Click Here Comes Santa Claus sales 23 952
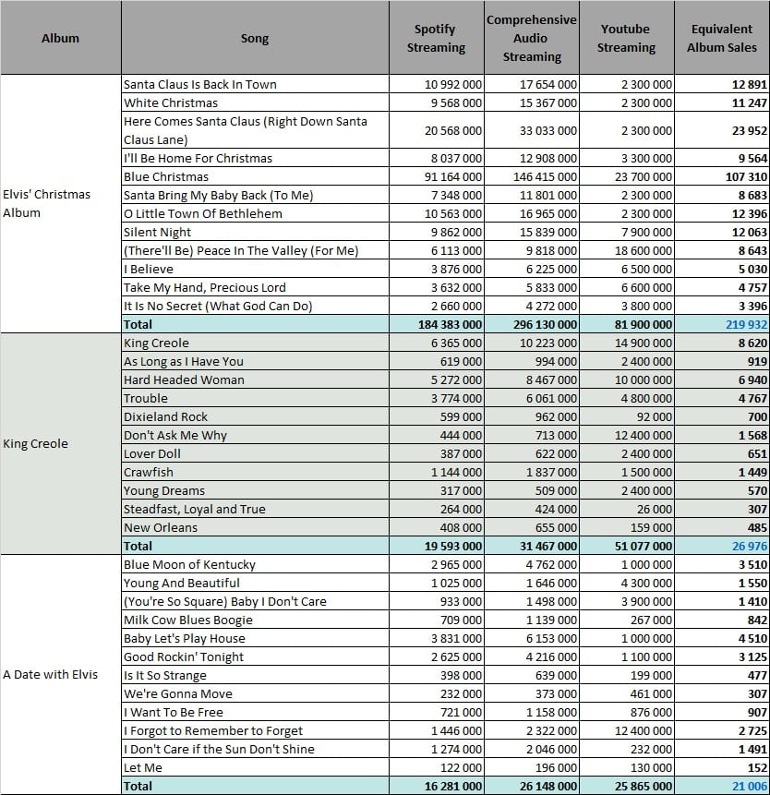Screen dimensions: 770x795 click(x=722, y=130)
